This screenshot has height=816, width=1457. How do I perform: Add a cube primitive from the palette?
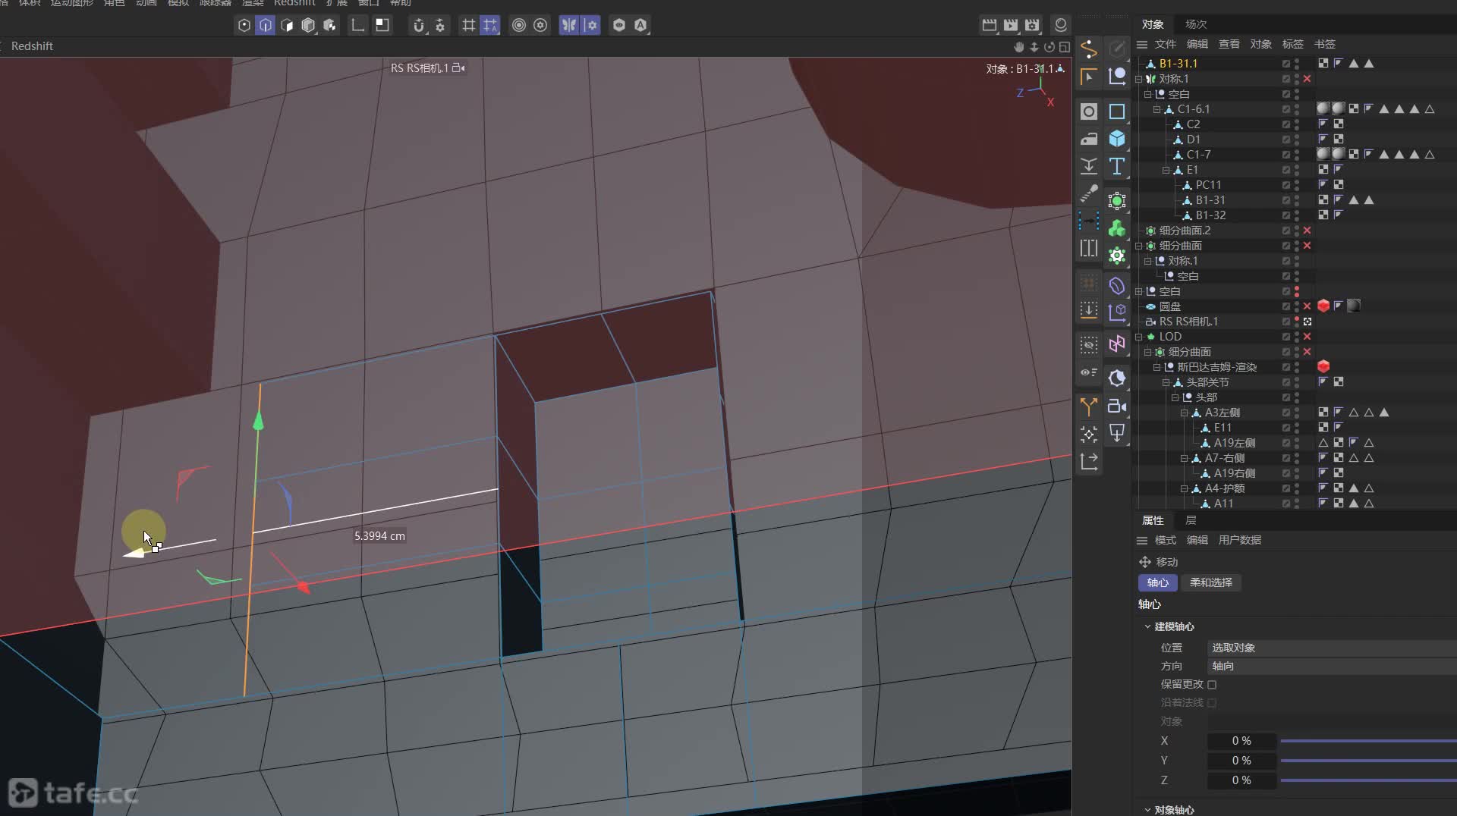1117,139
